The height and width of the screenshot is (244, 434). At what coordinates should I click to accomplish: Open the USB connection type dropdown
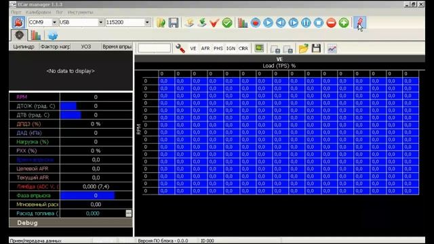click(101, 22)
